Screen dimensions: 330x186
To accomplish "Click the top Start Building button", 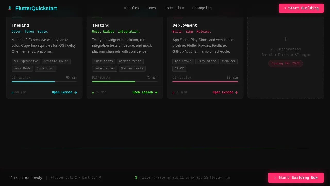I will click(301, 8).
